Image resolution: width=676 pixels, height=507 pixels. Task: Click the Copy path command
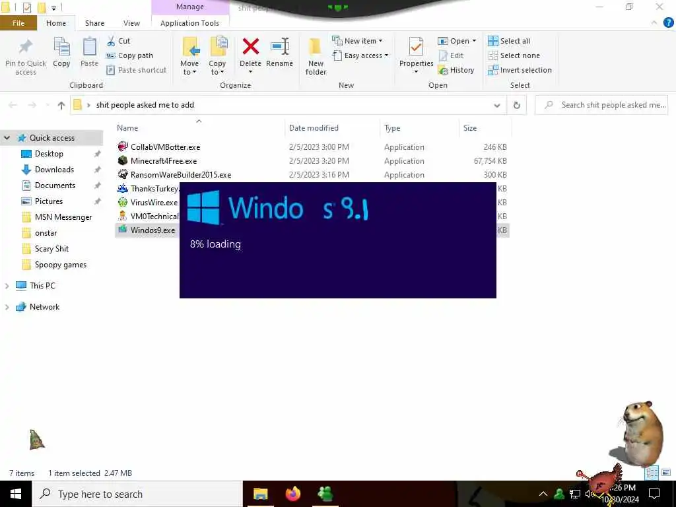(x=129, y=55)
